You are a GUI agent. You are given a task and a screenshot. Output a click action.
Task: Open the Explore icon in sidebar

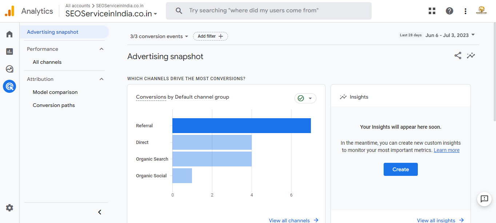pyautogui.click(x=9, y=69)
